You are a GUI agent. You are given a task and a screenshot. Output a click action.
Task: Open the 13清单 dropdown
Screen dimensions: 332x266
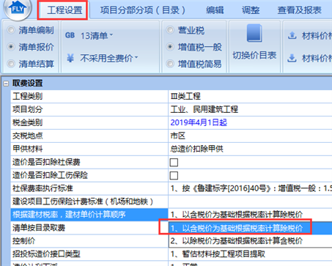97,36
